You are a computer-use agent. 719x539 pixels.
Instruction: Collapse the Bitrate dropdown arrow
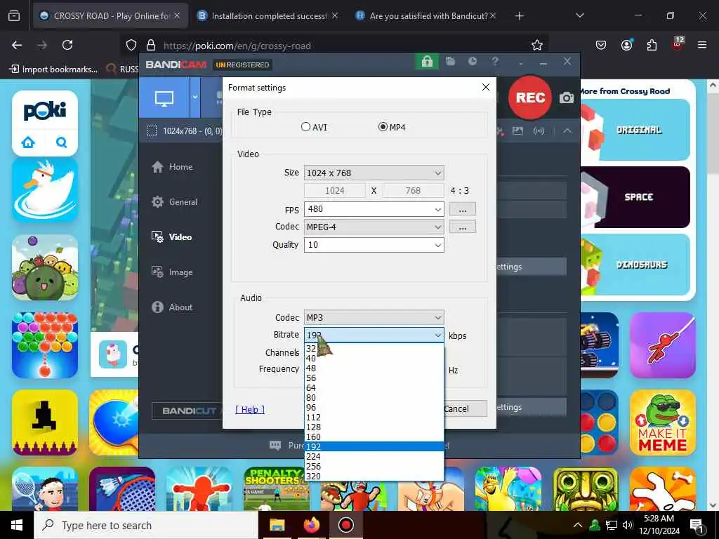(x=438, y=335)
